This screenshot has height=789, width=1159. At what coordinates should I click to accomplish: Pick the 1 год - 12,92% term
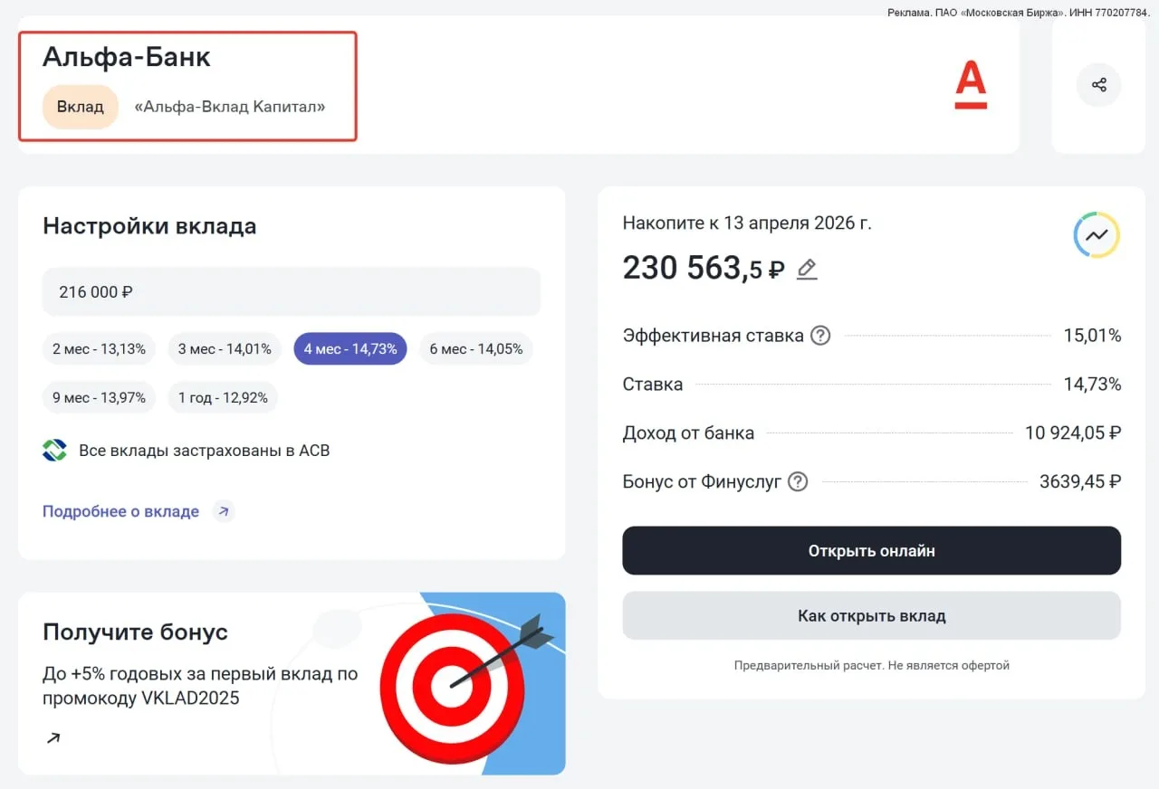(x=223, y=398)
